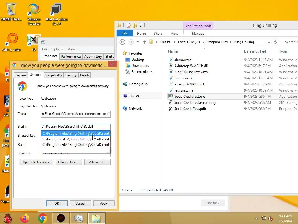Open the File tab in Explorer ribbon
The height and width of the screenshot is (224, 298).
125,33
